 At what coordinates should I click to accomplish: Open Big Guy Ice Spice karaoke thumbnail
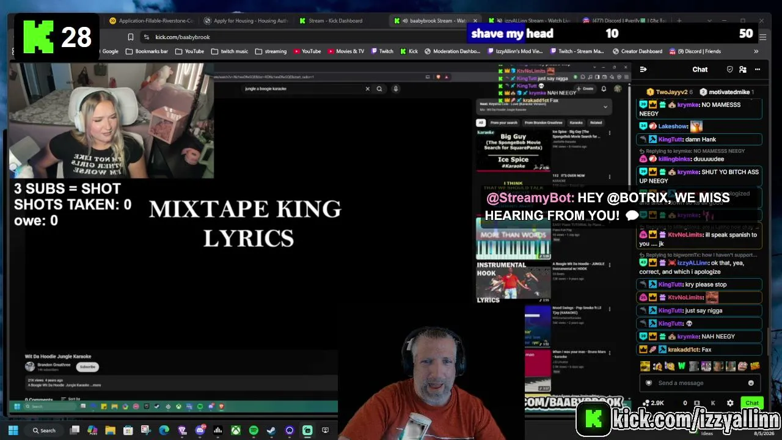pos(513,150)
